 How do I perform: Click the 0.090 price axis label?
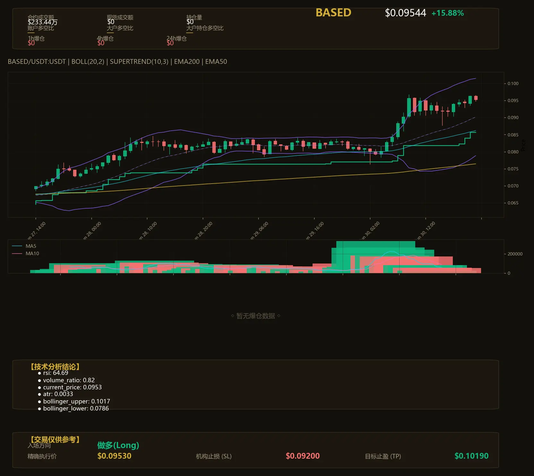coord(513,117)
